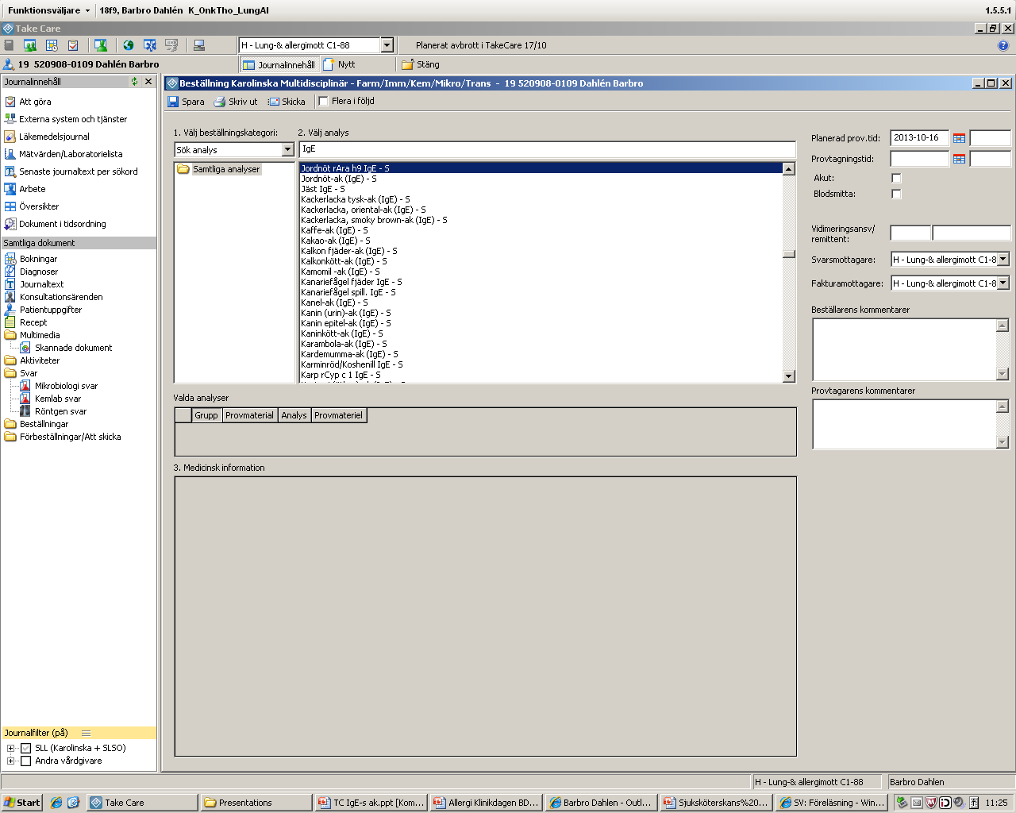Open Att göra in the sidebar

(x=35, y=102)
